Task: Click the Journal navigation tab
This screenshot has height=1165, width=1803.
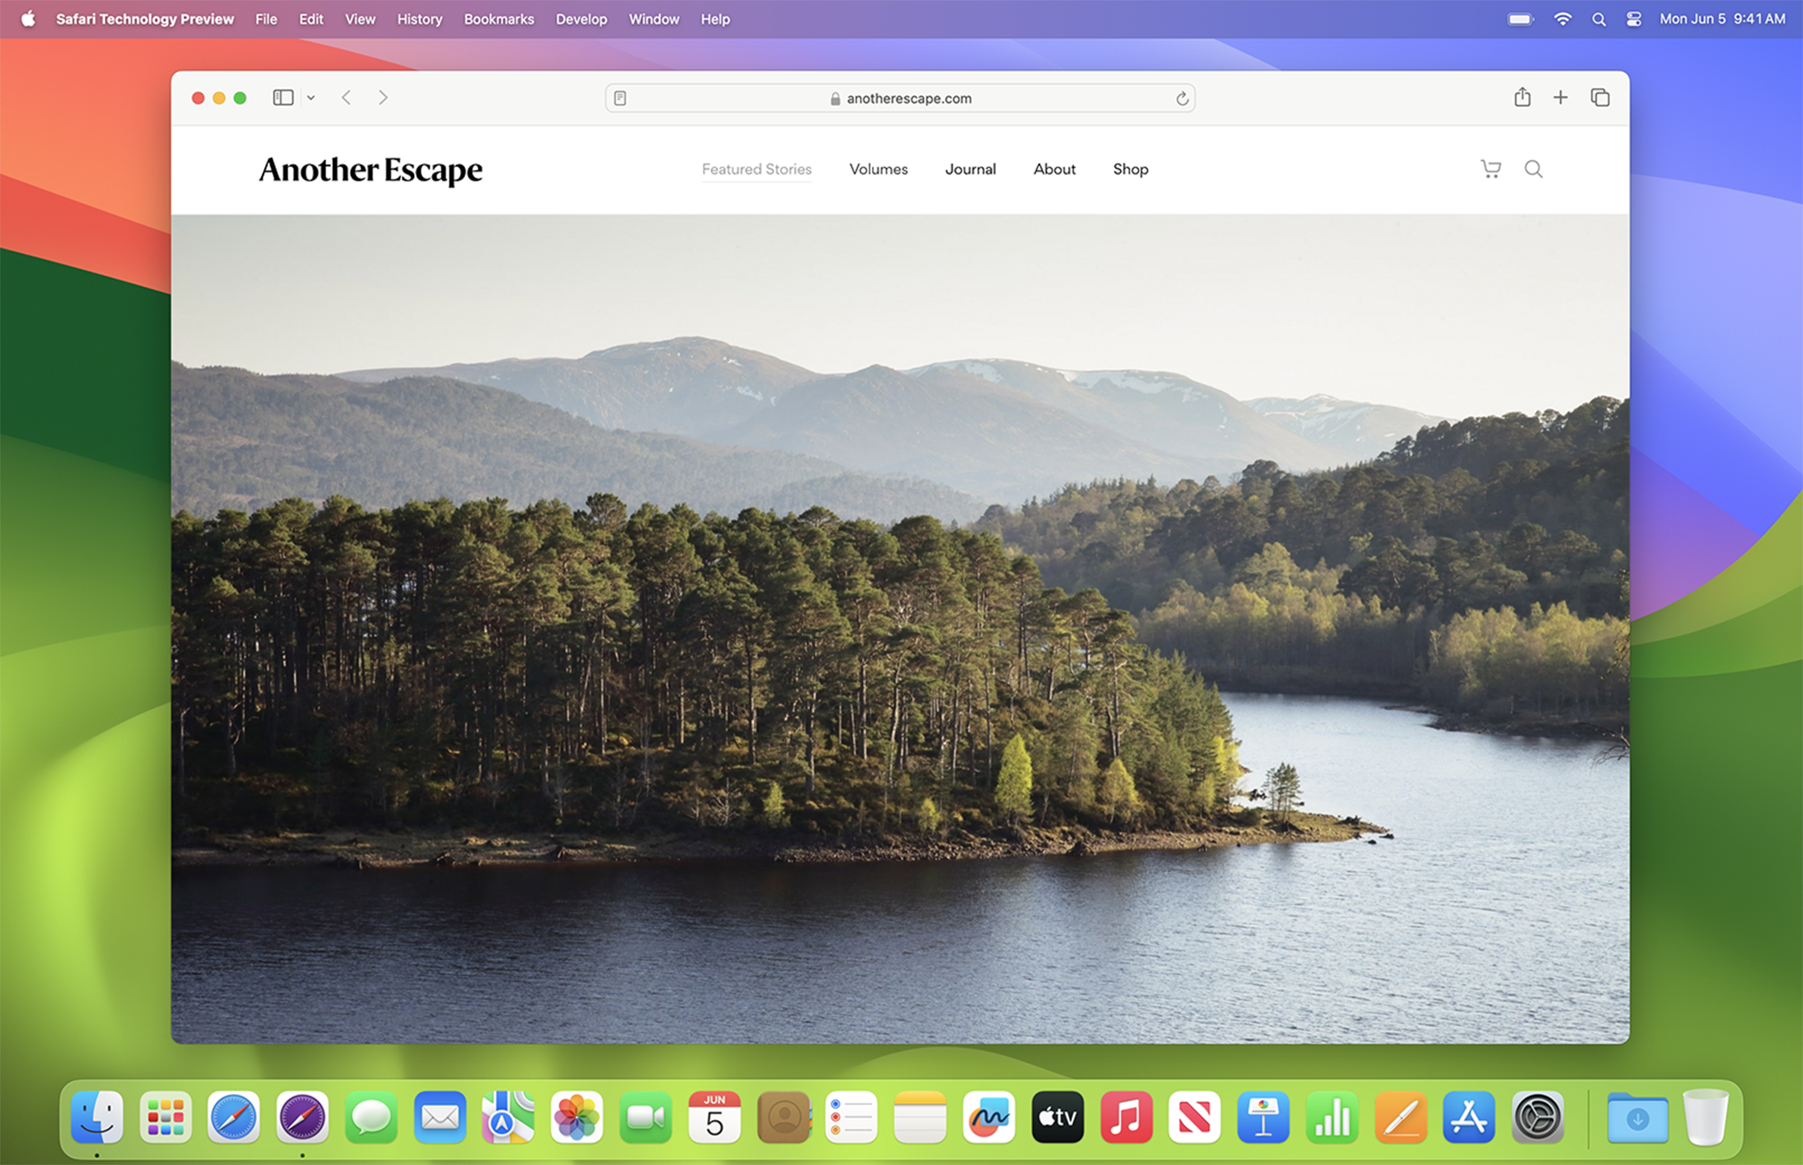Action: click(970, 168)
